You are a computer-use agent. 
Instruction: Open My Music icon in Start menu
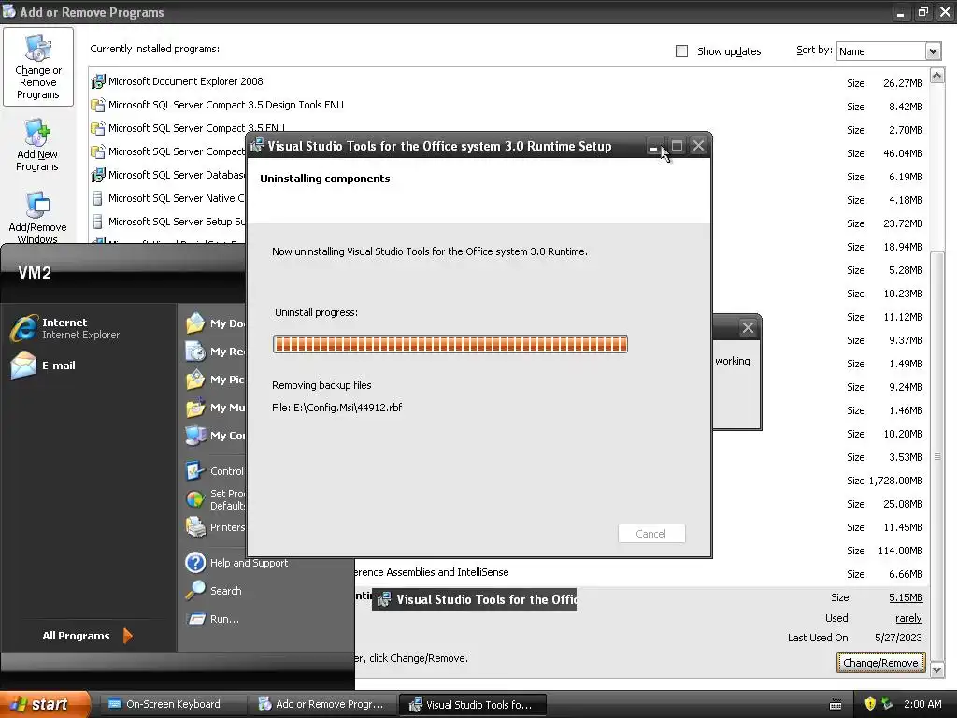(x=195, y=408)
